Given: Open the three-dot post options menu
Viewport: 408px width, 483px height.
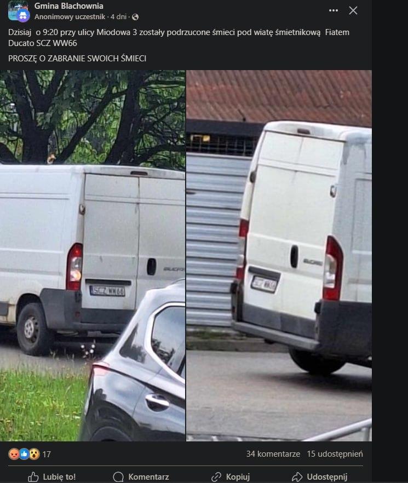Looking at the screenshot, I should pos(333,10).
